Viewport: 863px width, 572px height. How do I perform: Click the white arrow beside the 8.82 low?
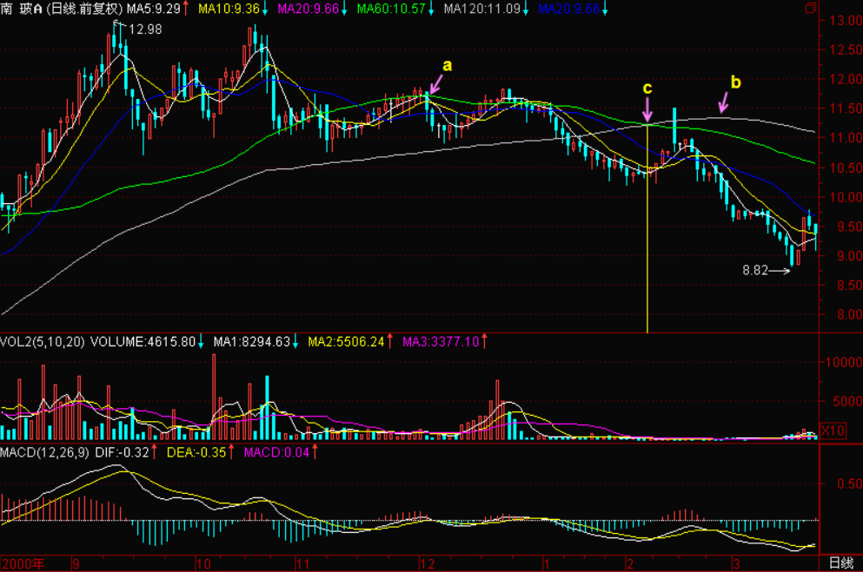[x=780, y=271]
